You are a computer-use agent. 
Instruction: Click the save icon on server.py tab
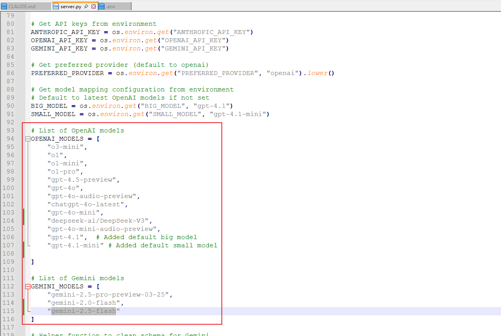tap(56, 6)
